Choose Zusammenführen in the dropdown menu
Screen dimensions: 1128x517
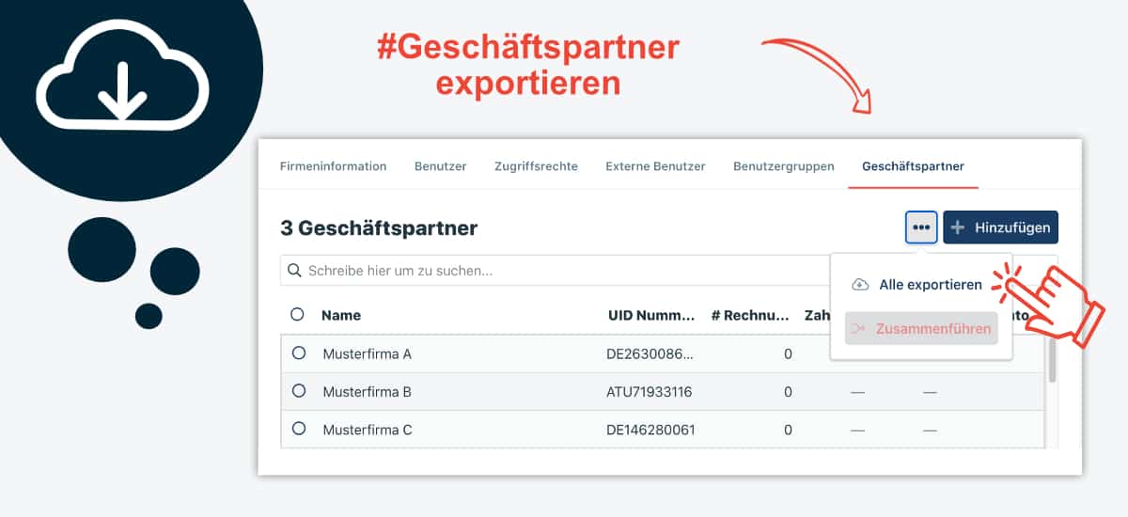pos(921,329)
